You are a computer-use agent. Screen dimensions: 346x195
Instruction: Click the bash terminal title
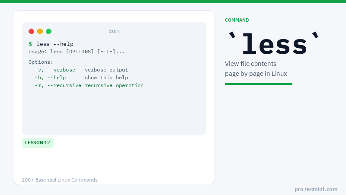(114, 31)
